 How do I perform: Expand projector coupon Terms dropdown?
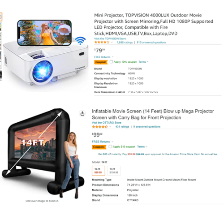(x=143, y=62)
